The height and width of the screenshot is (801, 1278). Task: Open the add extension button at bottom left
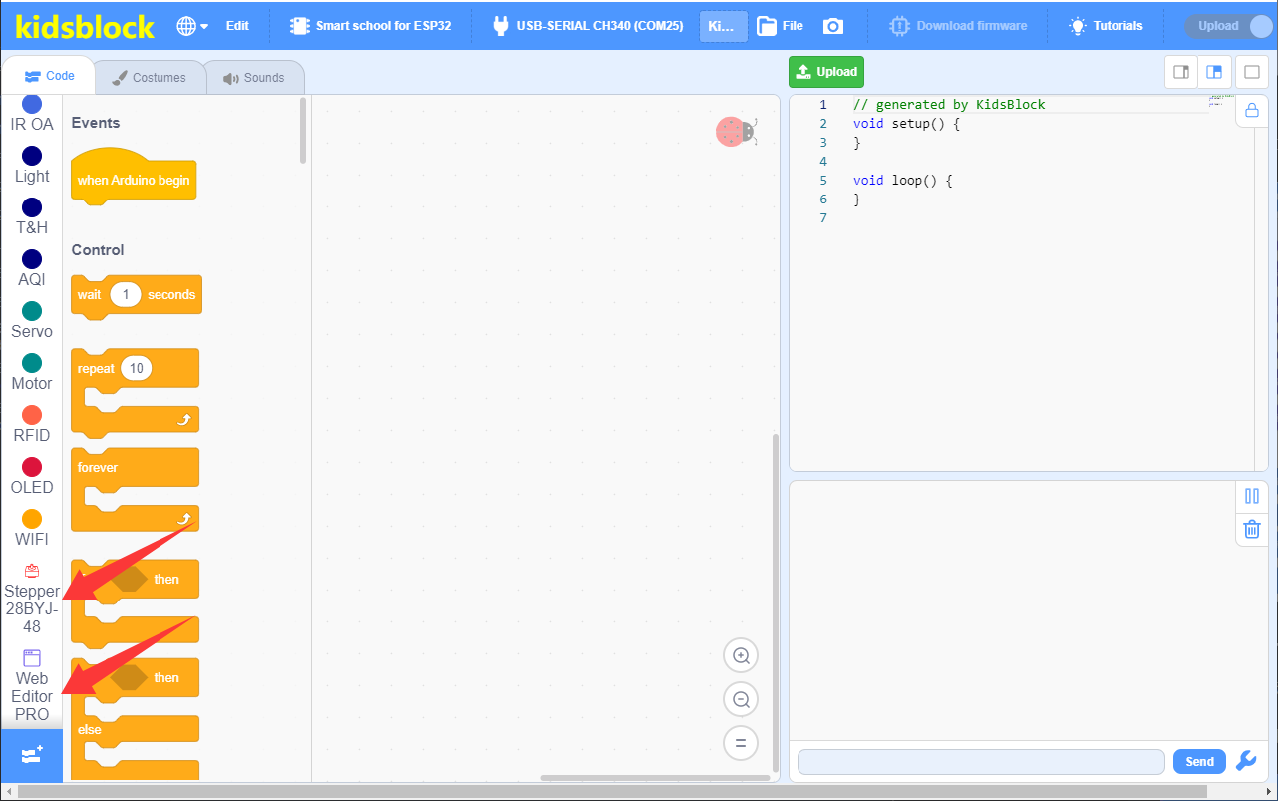tap(31, 755)
